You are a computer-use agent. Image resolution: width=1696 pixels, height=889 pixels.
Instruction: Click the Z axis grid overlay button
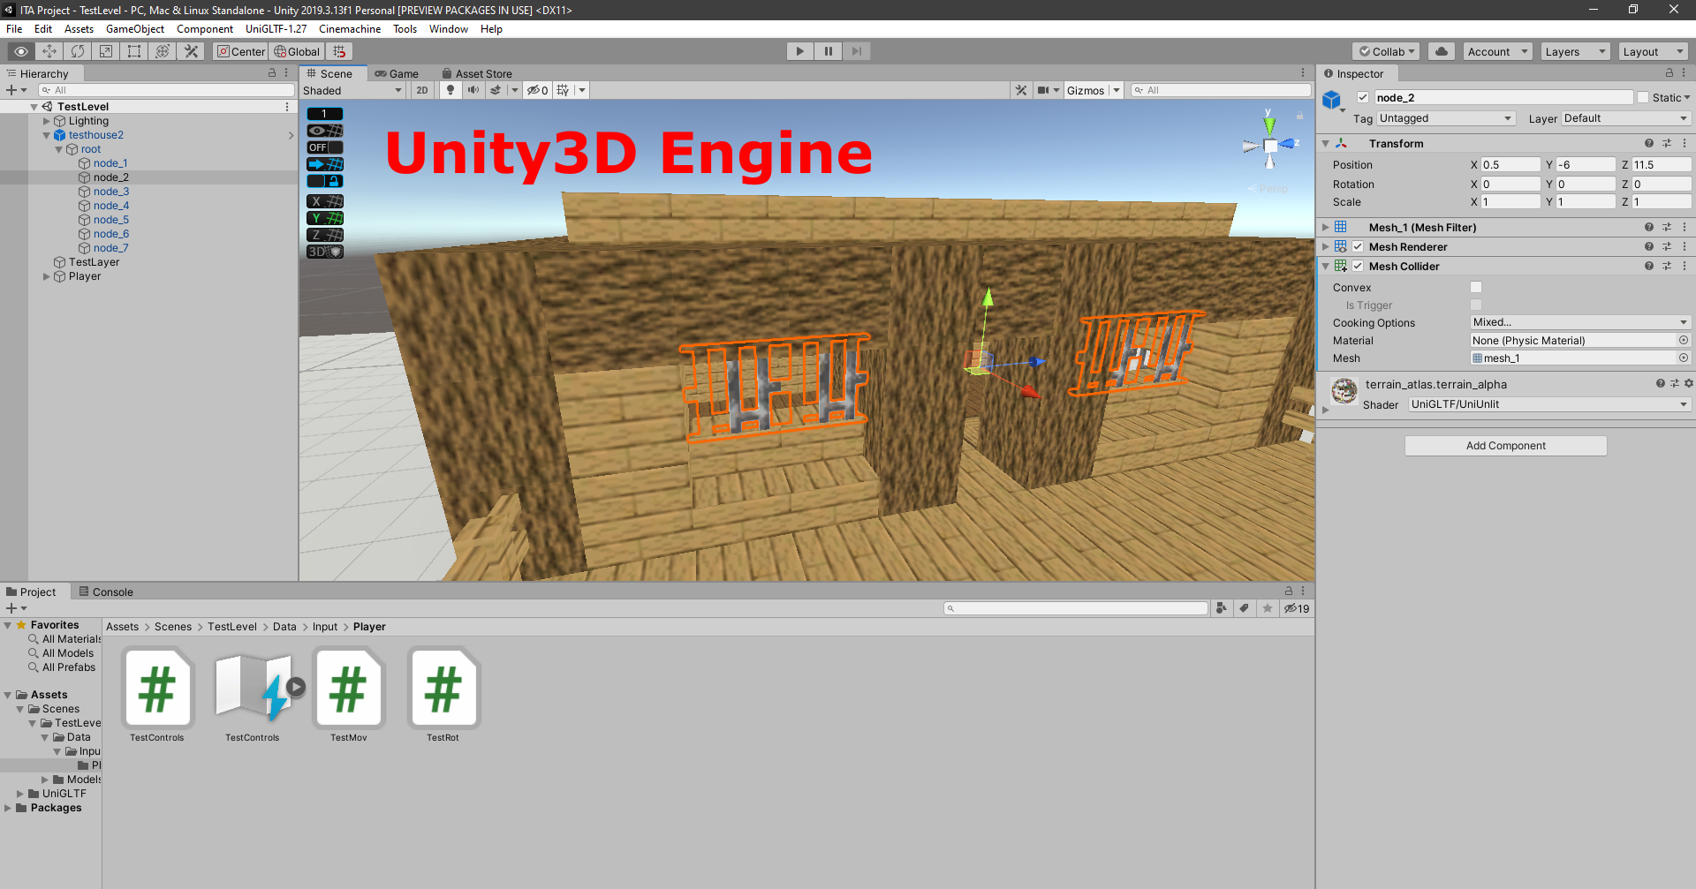coord(325,235)
